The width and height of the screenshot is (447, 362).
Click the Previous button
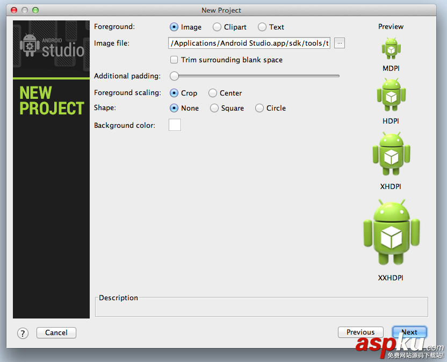point(361,331)
